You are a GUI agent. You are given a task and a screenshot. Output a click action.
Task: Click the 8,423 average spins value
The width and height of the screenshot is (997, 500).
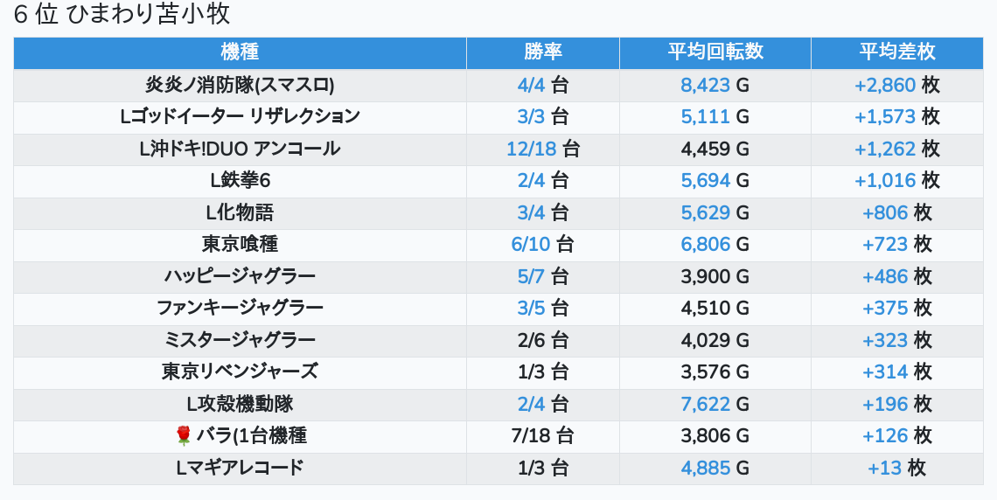pyautogui.click(x=705, y=85)
